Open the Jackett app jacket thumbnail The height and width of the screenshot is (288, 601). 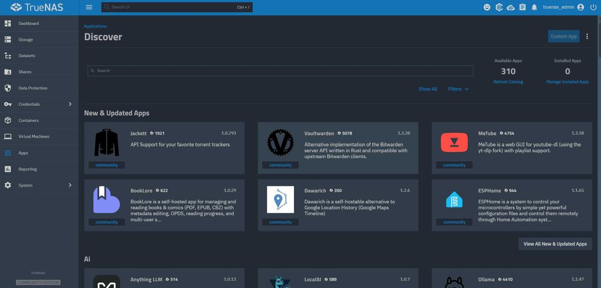(x=106, y=142)
